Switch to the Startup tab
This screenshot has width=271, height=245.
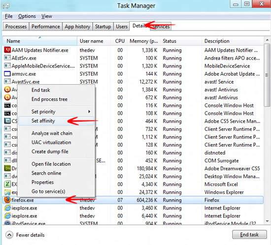pyautogui.click(x=103, y=27)
